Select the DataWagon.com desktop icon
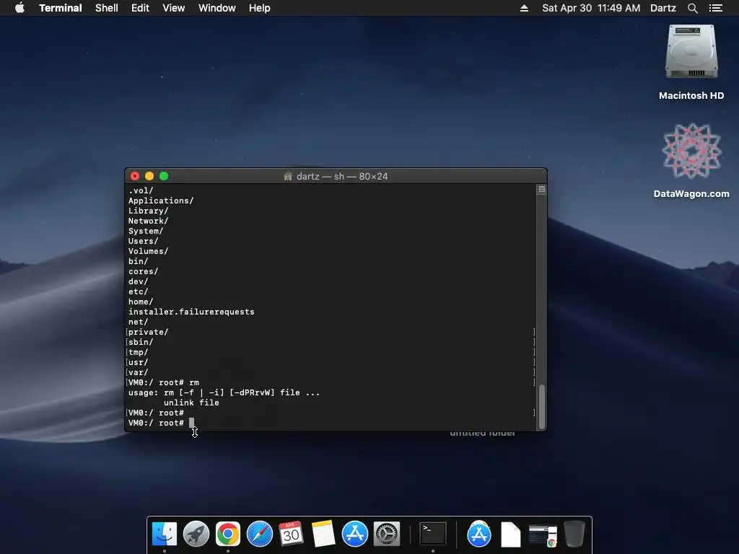This screenshot has width=739, height=554. [691, 160]
